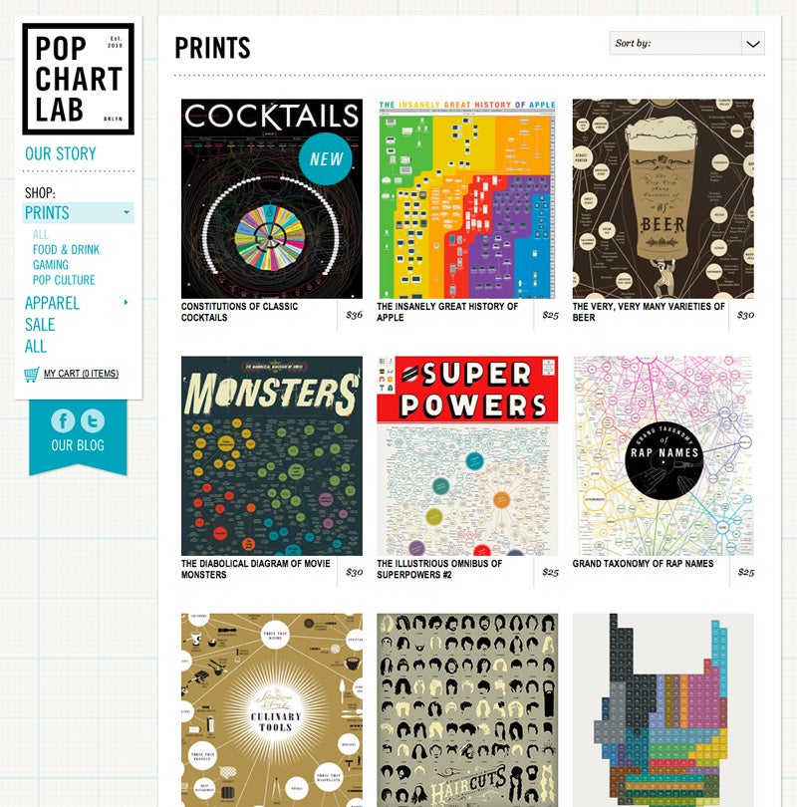Open the Grand Taxonomy of Rap Names print

coord(664,456)
